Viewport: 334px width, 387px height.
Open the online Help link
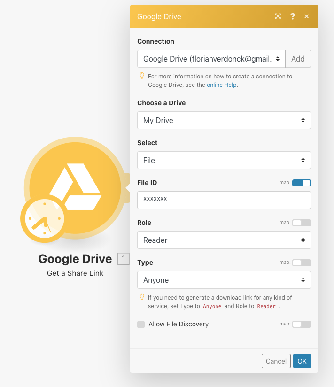tap(222, 85)
